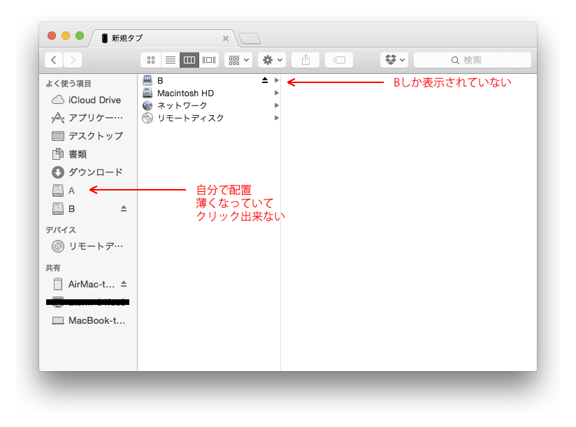Click the ネットワーク globe icon
Screen dimensions: 576x427
(x=147, y=105)
